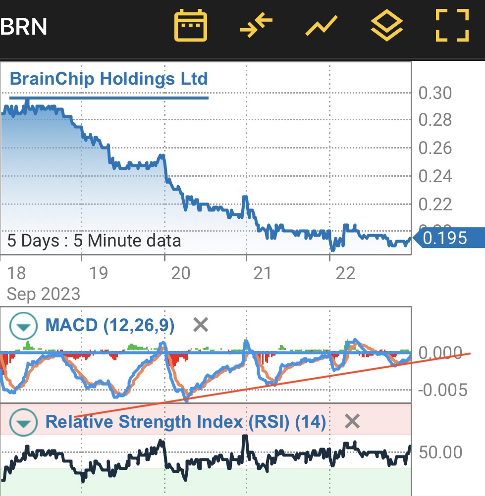The width and height of the screenshot is (485, 496).
Task: Click date marker 20 on time axis
Action: pos(180,273)
